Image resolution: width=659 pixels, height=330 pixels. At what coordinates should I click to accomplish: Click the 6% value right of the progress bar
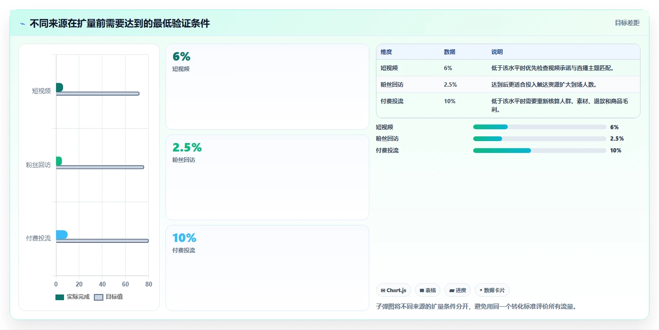pyautogui.click(x=614, y=127)
